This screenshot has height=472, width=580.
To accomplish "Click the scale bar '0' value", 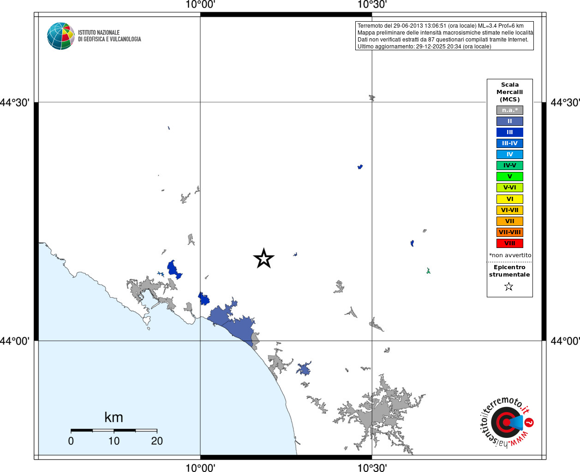I will 71,441.
